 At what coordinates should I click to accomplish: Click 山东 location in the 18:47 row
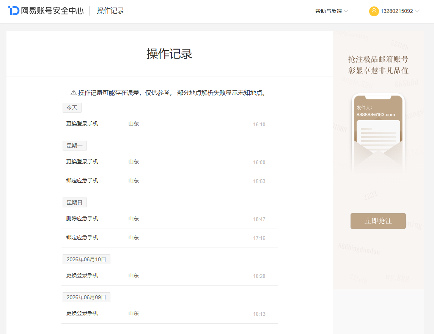point(134,219)
